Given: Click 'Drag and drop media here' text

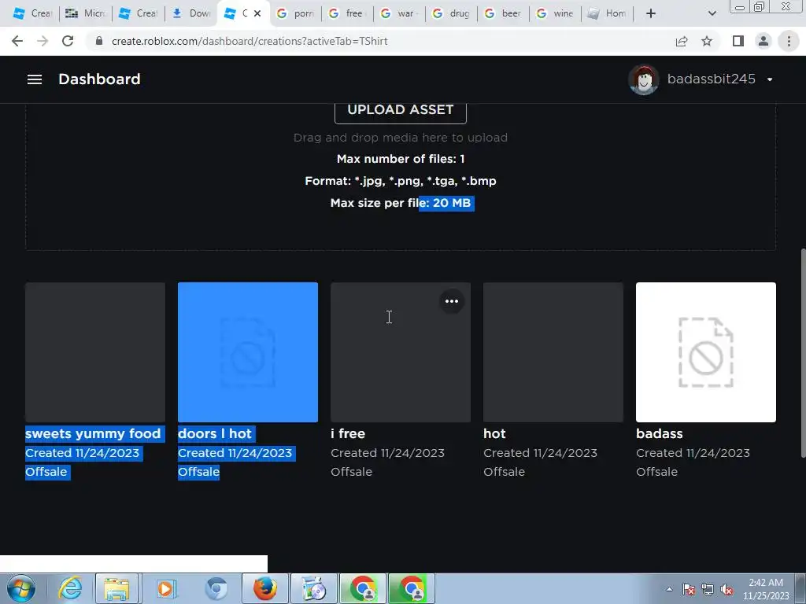Looking at the screenshot, I should click(x=401, y=138).
